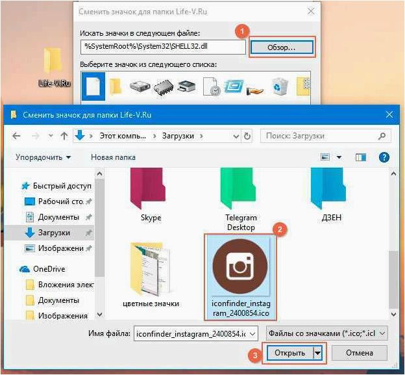Close the background change icon dialog
Viewport: 405px width, 375px height.
coord(311,11)
